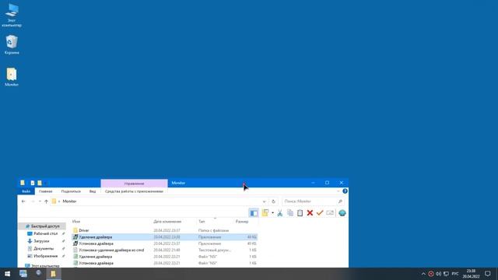Select the Monitor folder on desktop
Screen dimensions: 498x280
click(x=12, y=77)
